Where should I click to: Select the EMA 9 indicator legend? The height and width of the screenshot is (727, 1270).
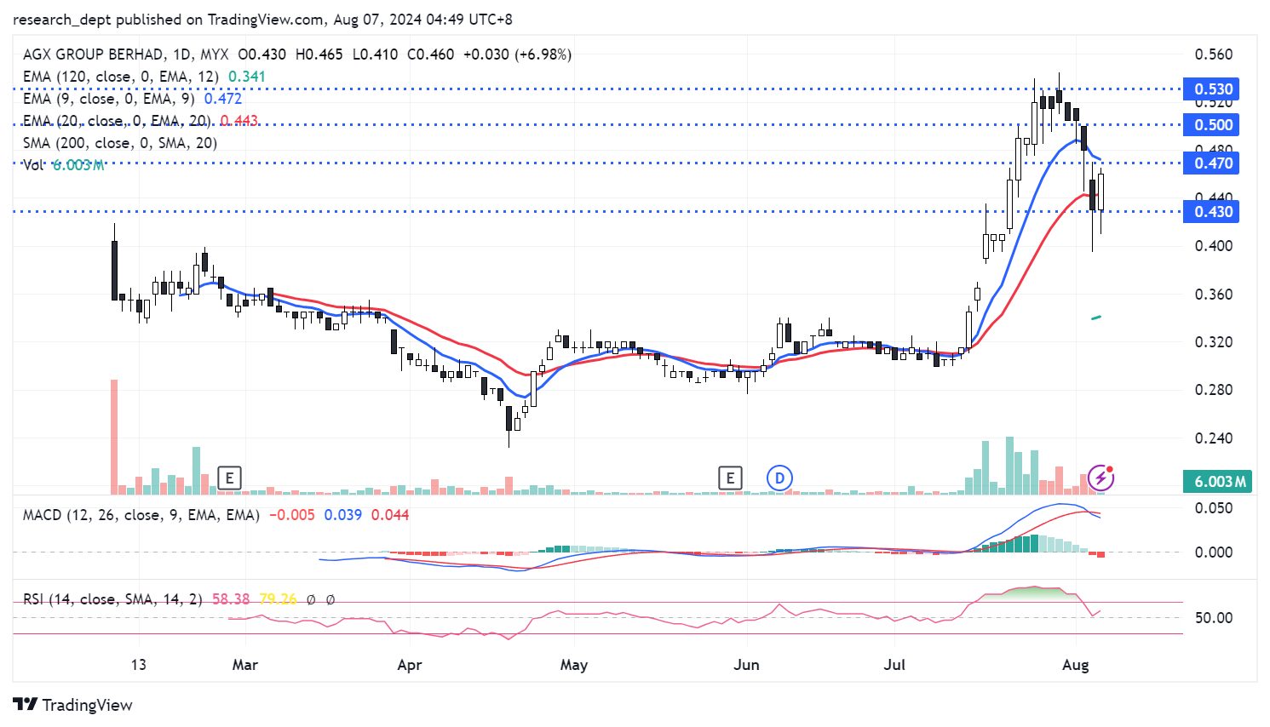(x=109, y=99)
